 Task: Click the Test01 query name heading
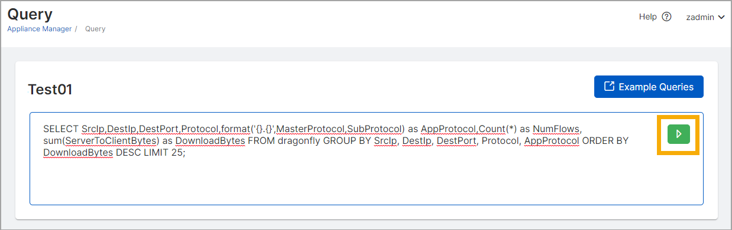tap(50, 90)
